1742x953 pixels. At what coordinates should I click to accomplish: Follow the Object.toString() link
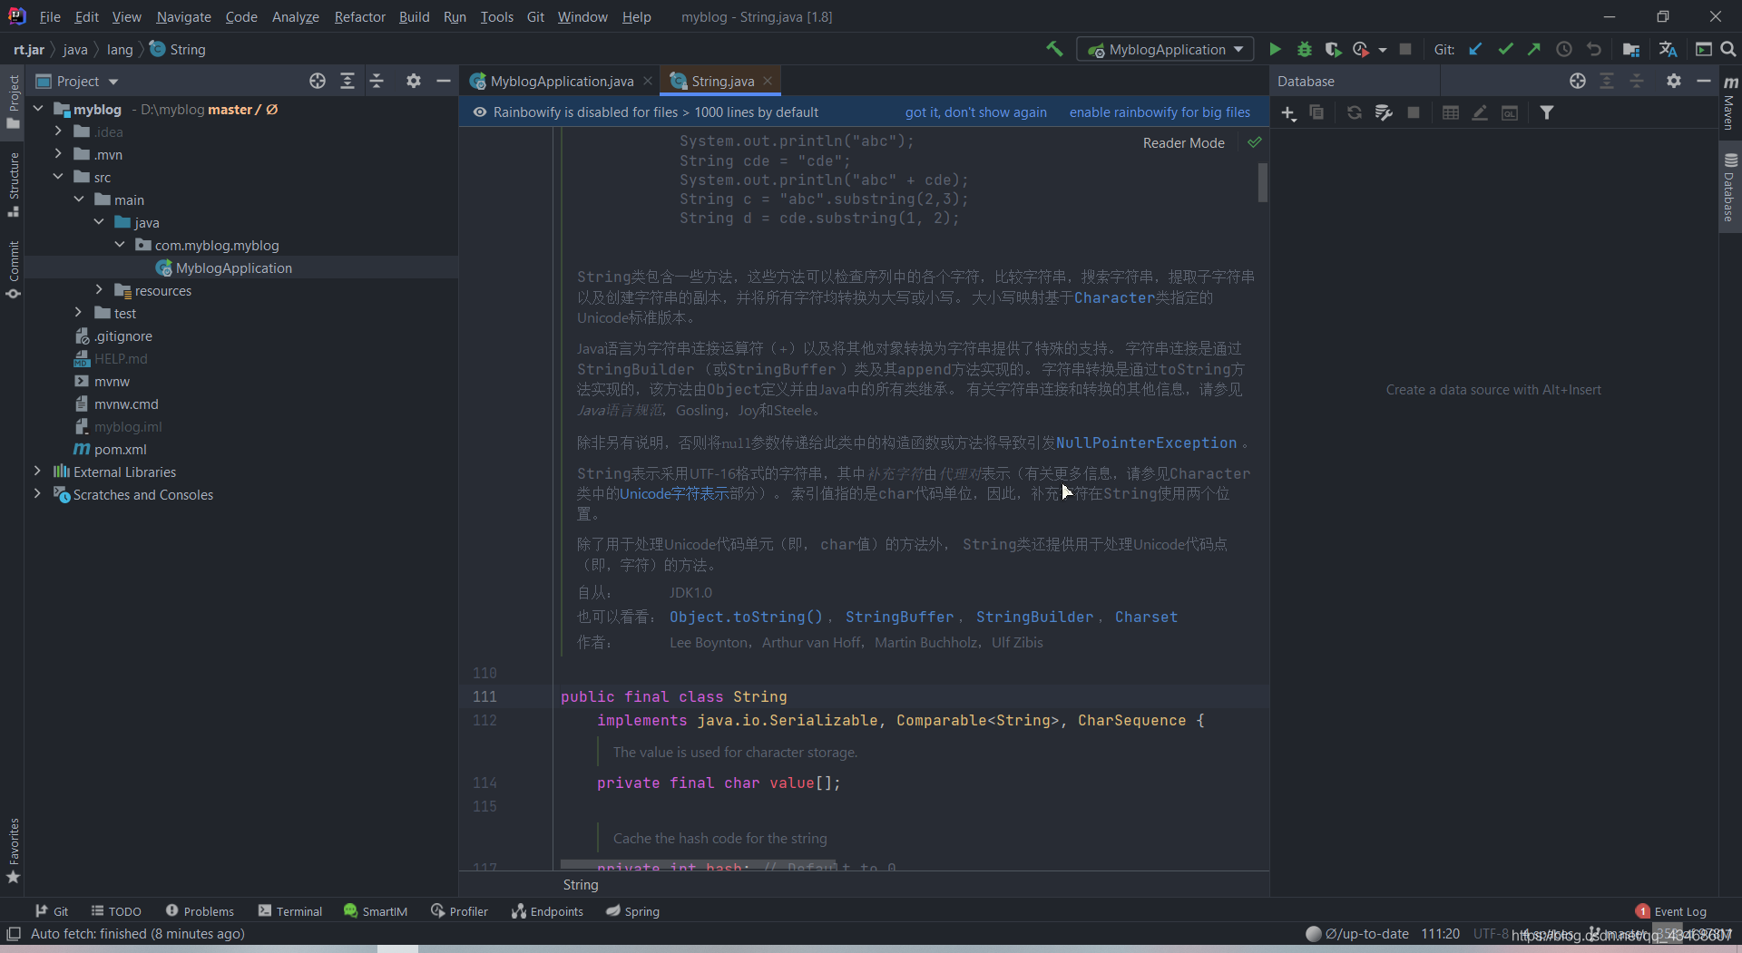[746, 617]
